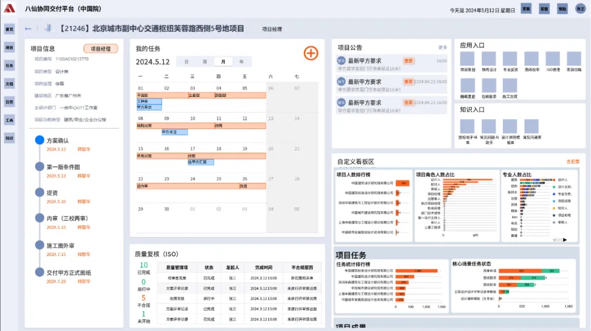Switch calendar to 周 view
Screen dimensions: 591x331
click(205, 62)
